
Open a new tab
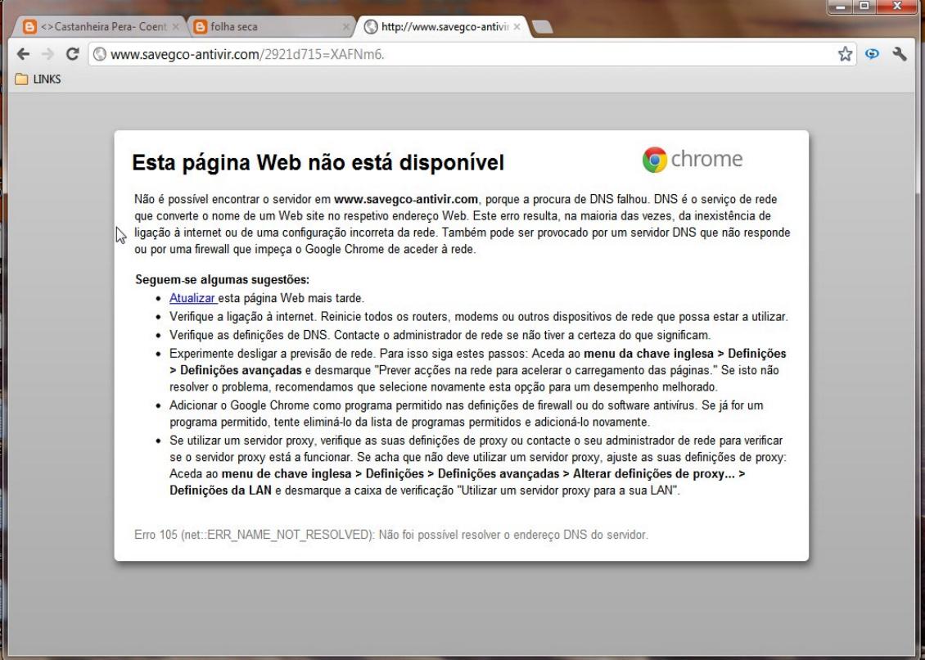542,26
